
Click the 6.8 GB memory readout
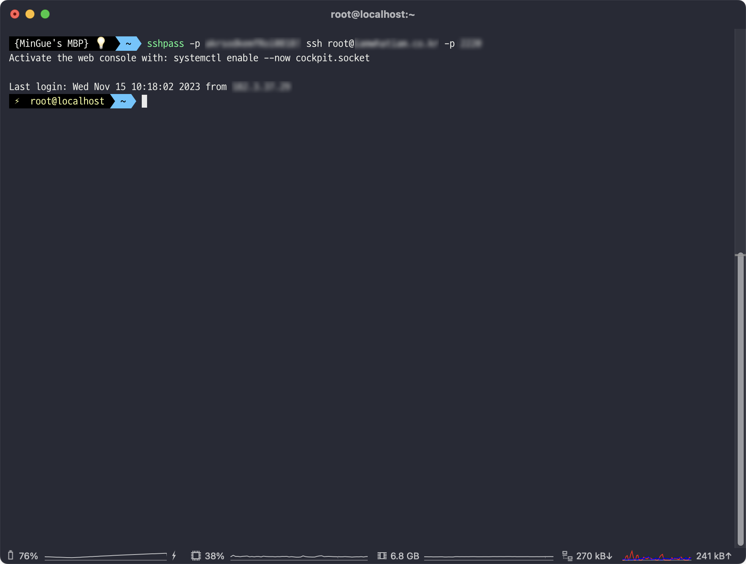tap(404, 556)
